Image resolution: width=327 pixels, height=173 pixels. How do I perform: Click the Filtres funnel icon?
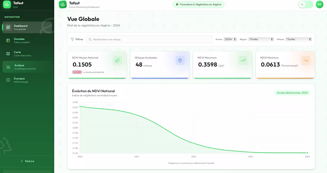click(x=72, y=39)
